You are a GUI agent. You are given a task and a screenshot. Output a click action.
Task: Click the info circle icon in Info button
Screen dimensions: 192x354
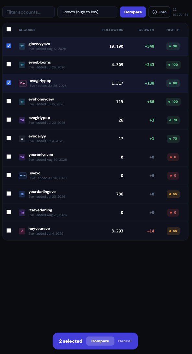tap(155, 12)
